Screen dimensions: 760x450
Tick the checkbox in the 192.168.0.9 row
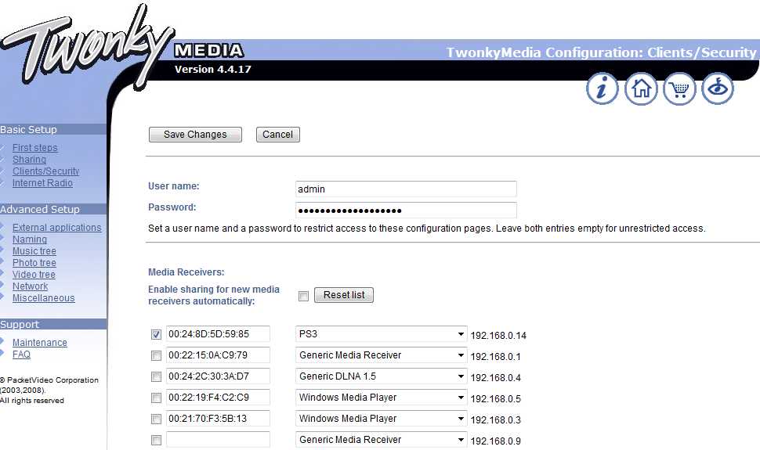click(156, 440)
